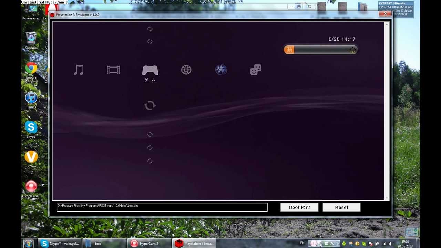Switch to the bios folder taskbar button

pos(104,244)
